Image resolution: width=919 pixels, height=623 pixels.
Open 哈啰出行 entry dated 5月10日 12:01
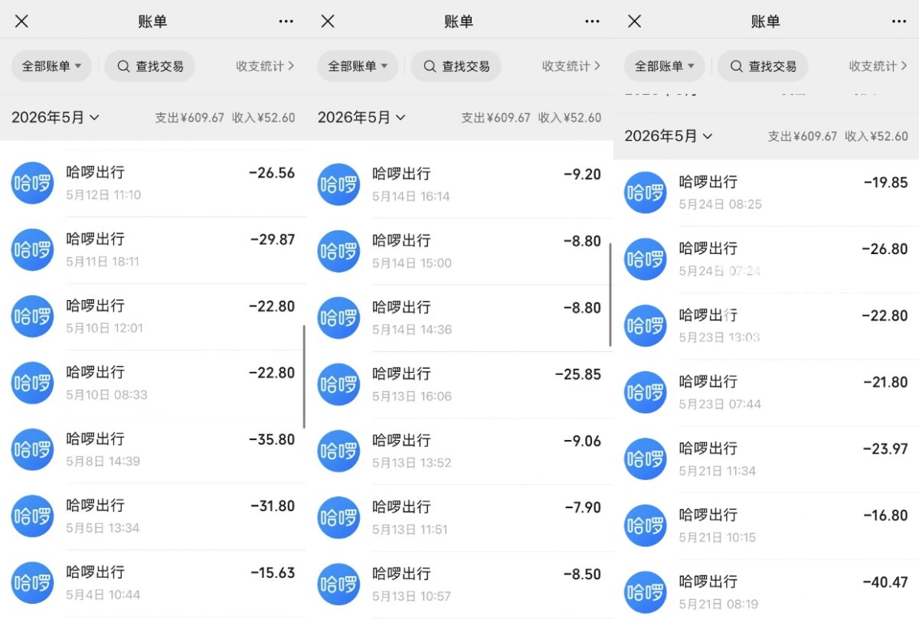pyautogui.click(x=153, y=317)
